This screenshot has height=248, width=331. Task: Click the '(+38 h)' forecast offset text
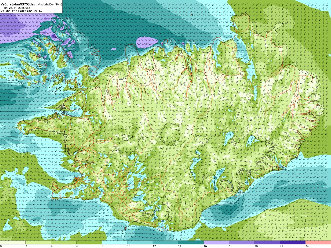(37, 11)
